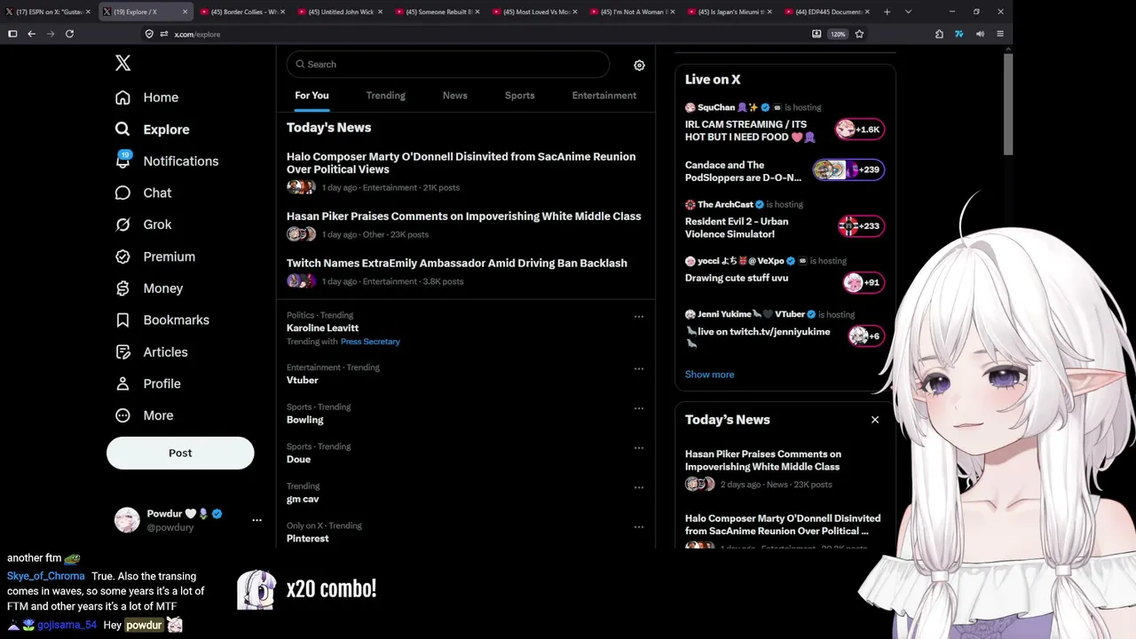1136x639 pixels.
Task: Expand the list all tabs dropdown
Action: tap(908, 12)
